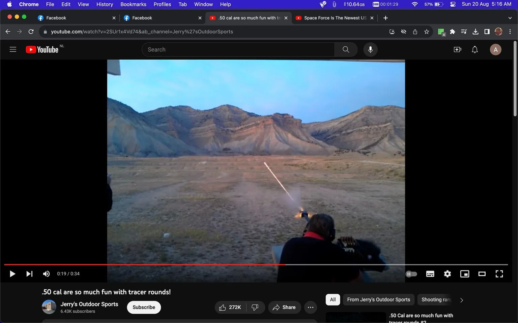Subscribe to Jerry's Outdoor Sports
The image size is (518, 323).
point(144,307)
